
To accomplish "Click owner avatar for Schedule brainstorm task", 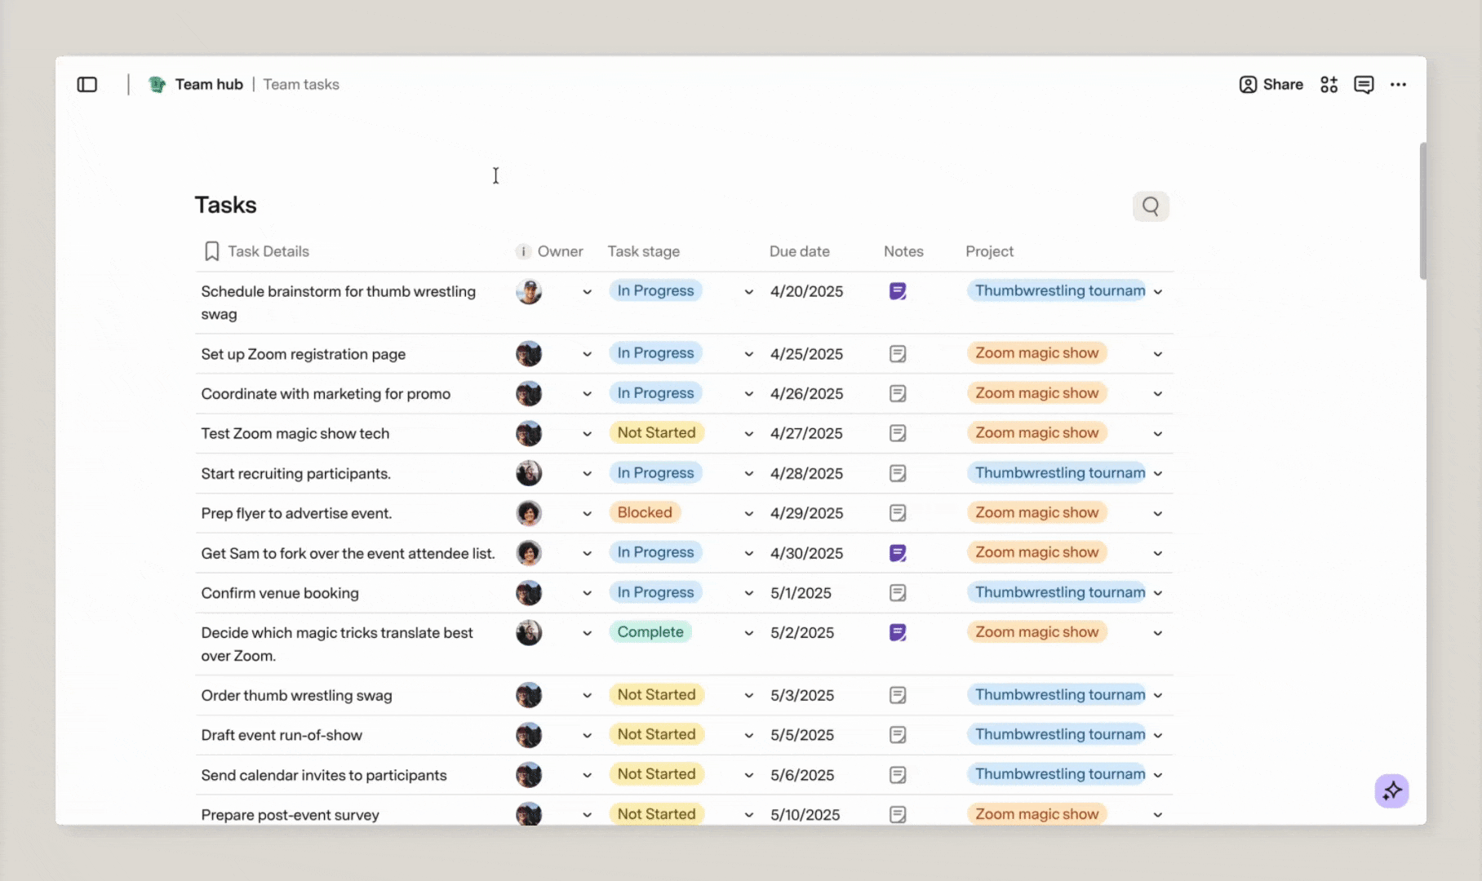I will (x=529, y=291).
